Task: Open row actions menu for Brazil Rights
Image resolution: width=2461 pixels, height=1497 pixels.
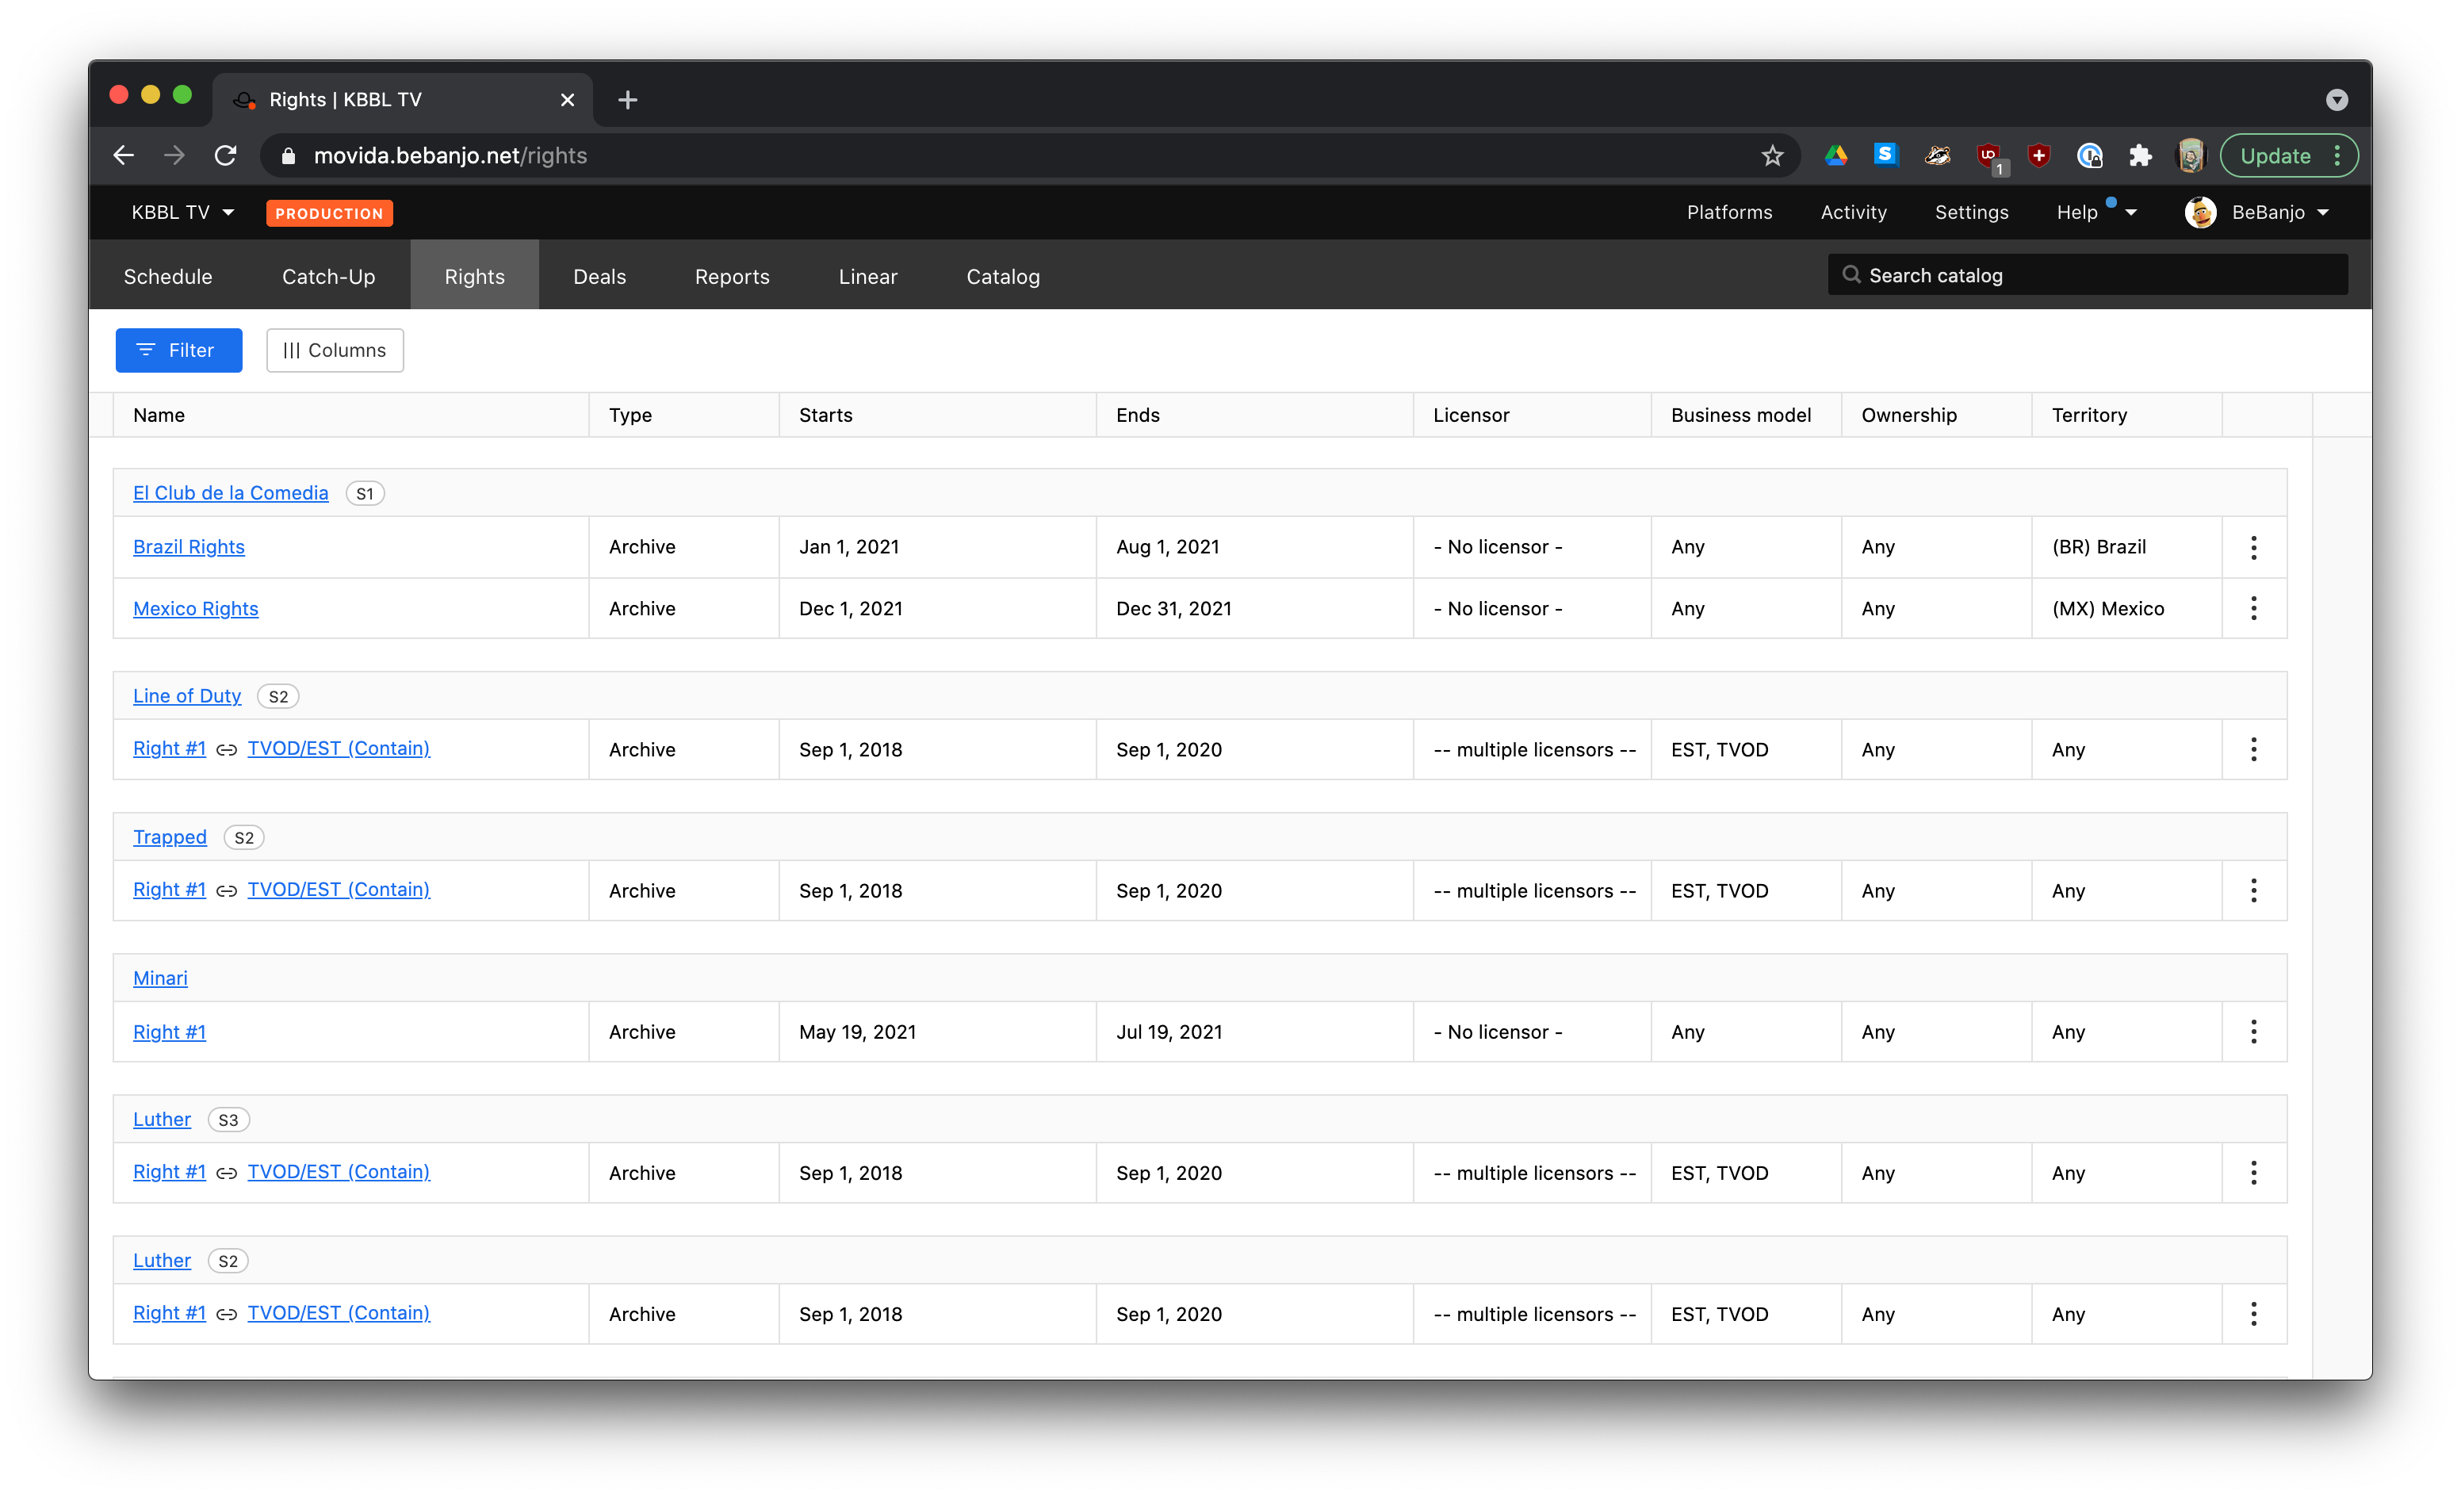Action: (x=2253, y=547)
